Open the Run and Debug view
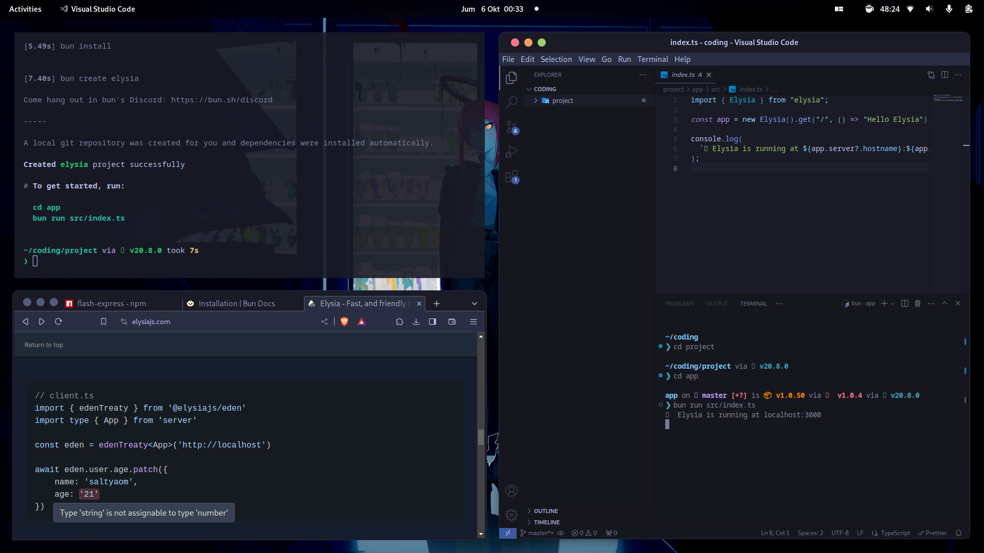 click(512, 152)
